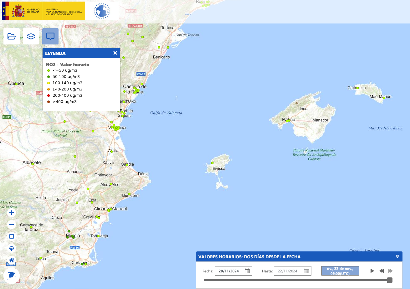This screenshot has height=289, width=410.
Task: Open the Hasta calendar picker
Action: coord(306,271)
